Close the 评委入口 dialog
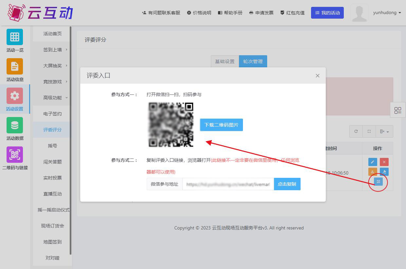Image resolution: width=406 pixels, height=269 pixels. [x=317, y=76]
